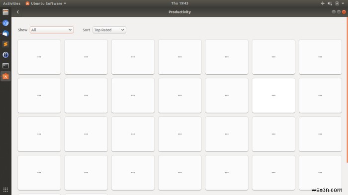The height and width of the screenshot is (195, 348).
Task: Select the first loading app tile
Action: (39, 57)
